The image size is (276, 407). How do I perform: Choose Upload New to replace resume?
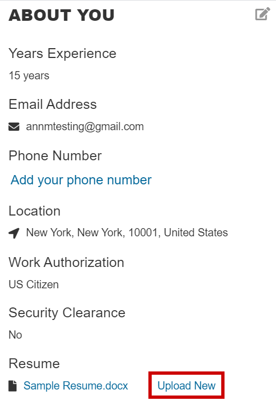click(186, 386)
